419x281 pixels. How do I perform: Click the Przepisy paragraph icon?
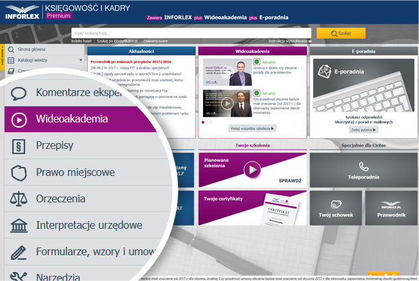click(19, 146)
